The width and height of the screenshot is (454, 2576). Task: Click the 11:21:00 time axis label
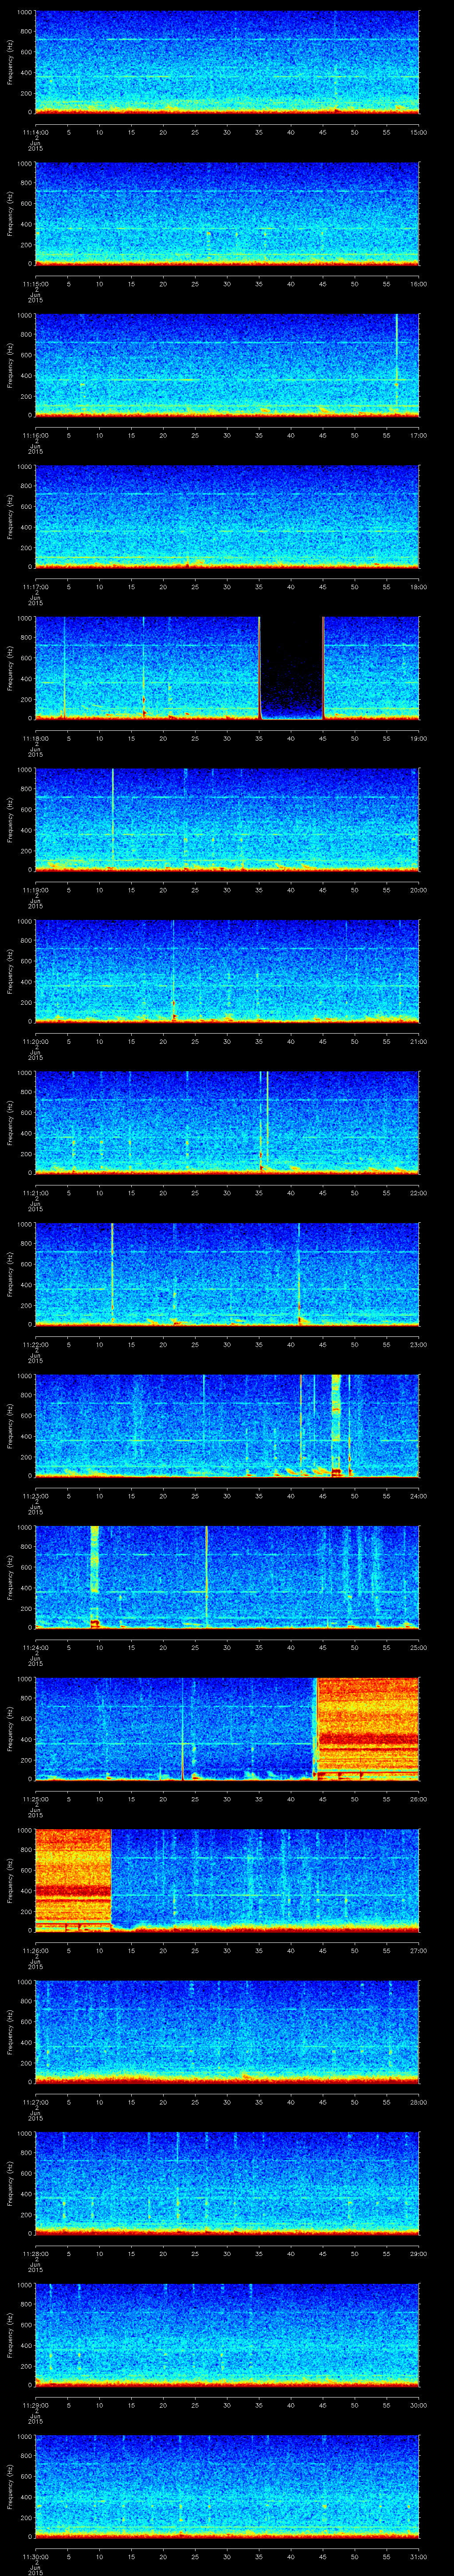[35, 1193]
